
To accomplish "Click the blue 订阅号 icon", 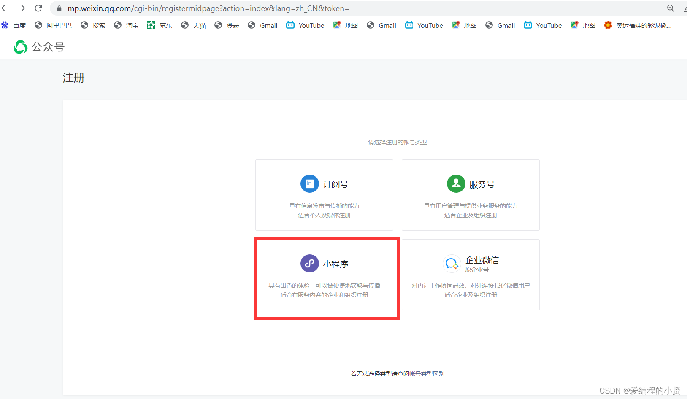I will click(x=309, y=184).
